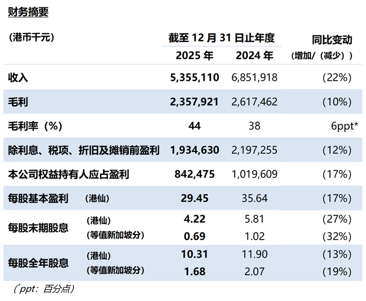The image size is (366, 301).
Task: Click the 同比变动 column header
Action: [x=332, y=40]
